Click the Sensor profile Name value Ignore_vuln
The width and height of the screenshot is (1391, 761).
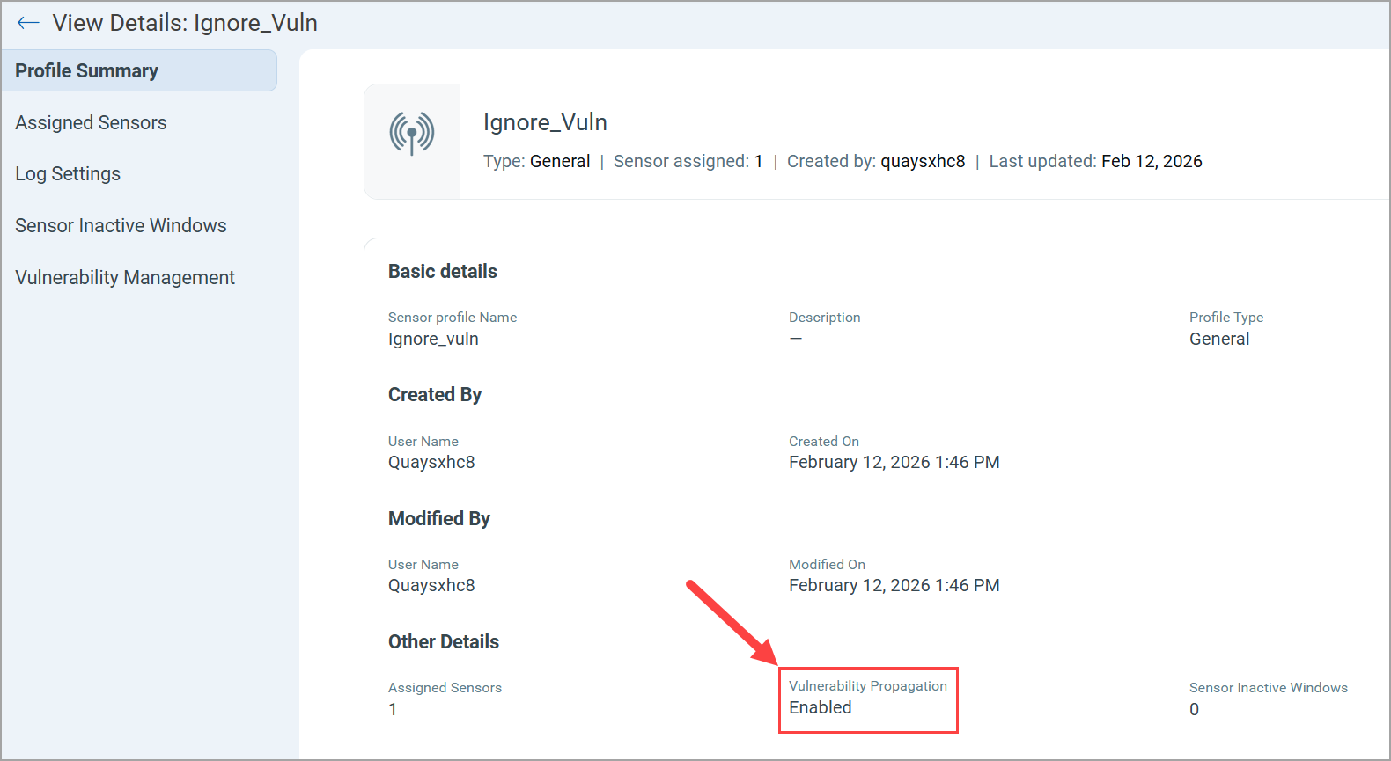pos(433,339)
